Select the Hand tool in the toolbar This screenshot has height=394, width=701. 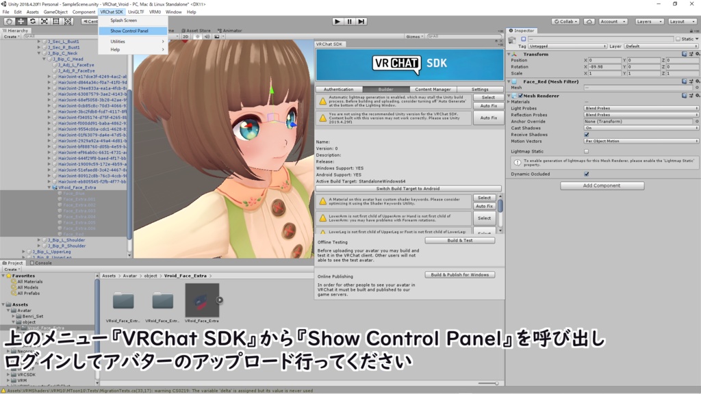(9, 21)
